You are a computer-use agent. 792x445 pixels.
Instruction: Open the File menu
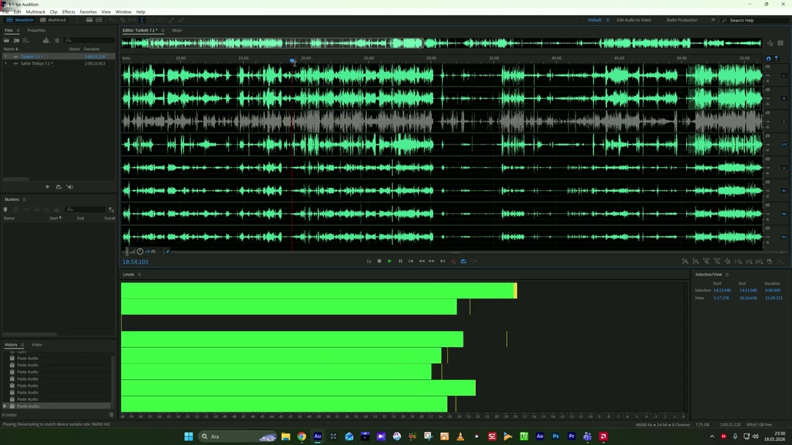click(x=6, y=12)
